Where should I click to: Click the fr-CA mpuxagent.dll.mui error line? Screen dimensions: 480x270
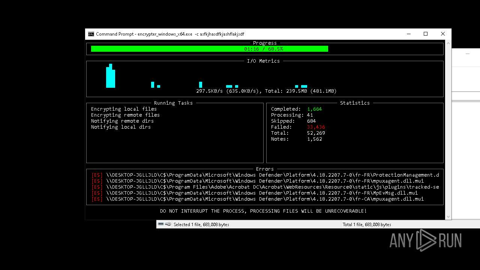coord(258,199)
